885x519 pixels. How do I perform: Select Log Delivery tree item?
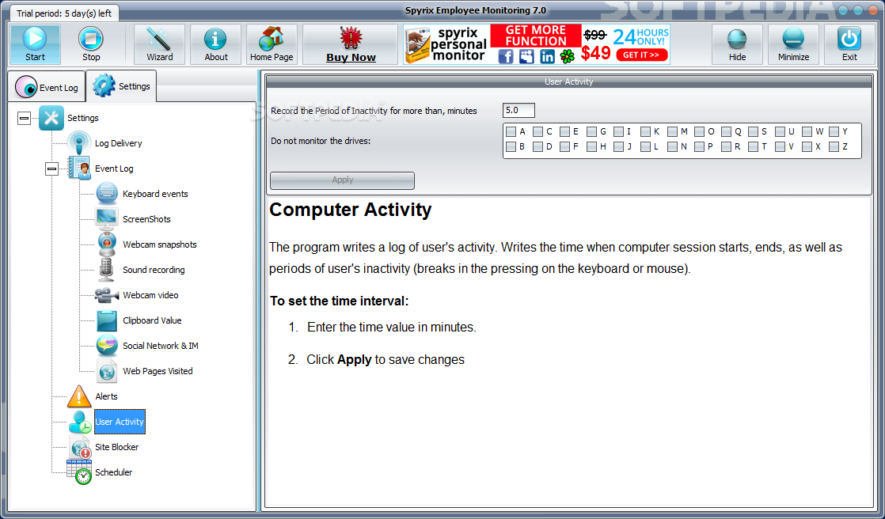(x=119, y=143)
